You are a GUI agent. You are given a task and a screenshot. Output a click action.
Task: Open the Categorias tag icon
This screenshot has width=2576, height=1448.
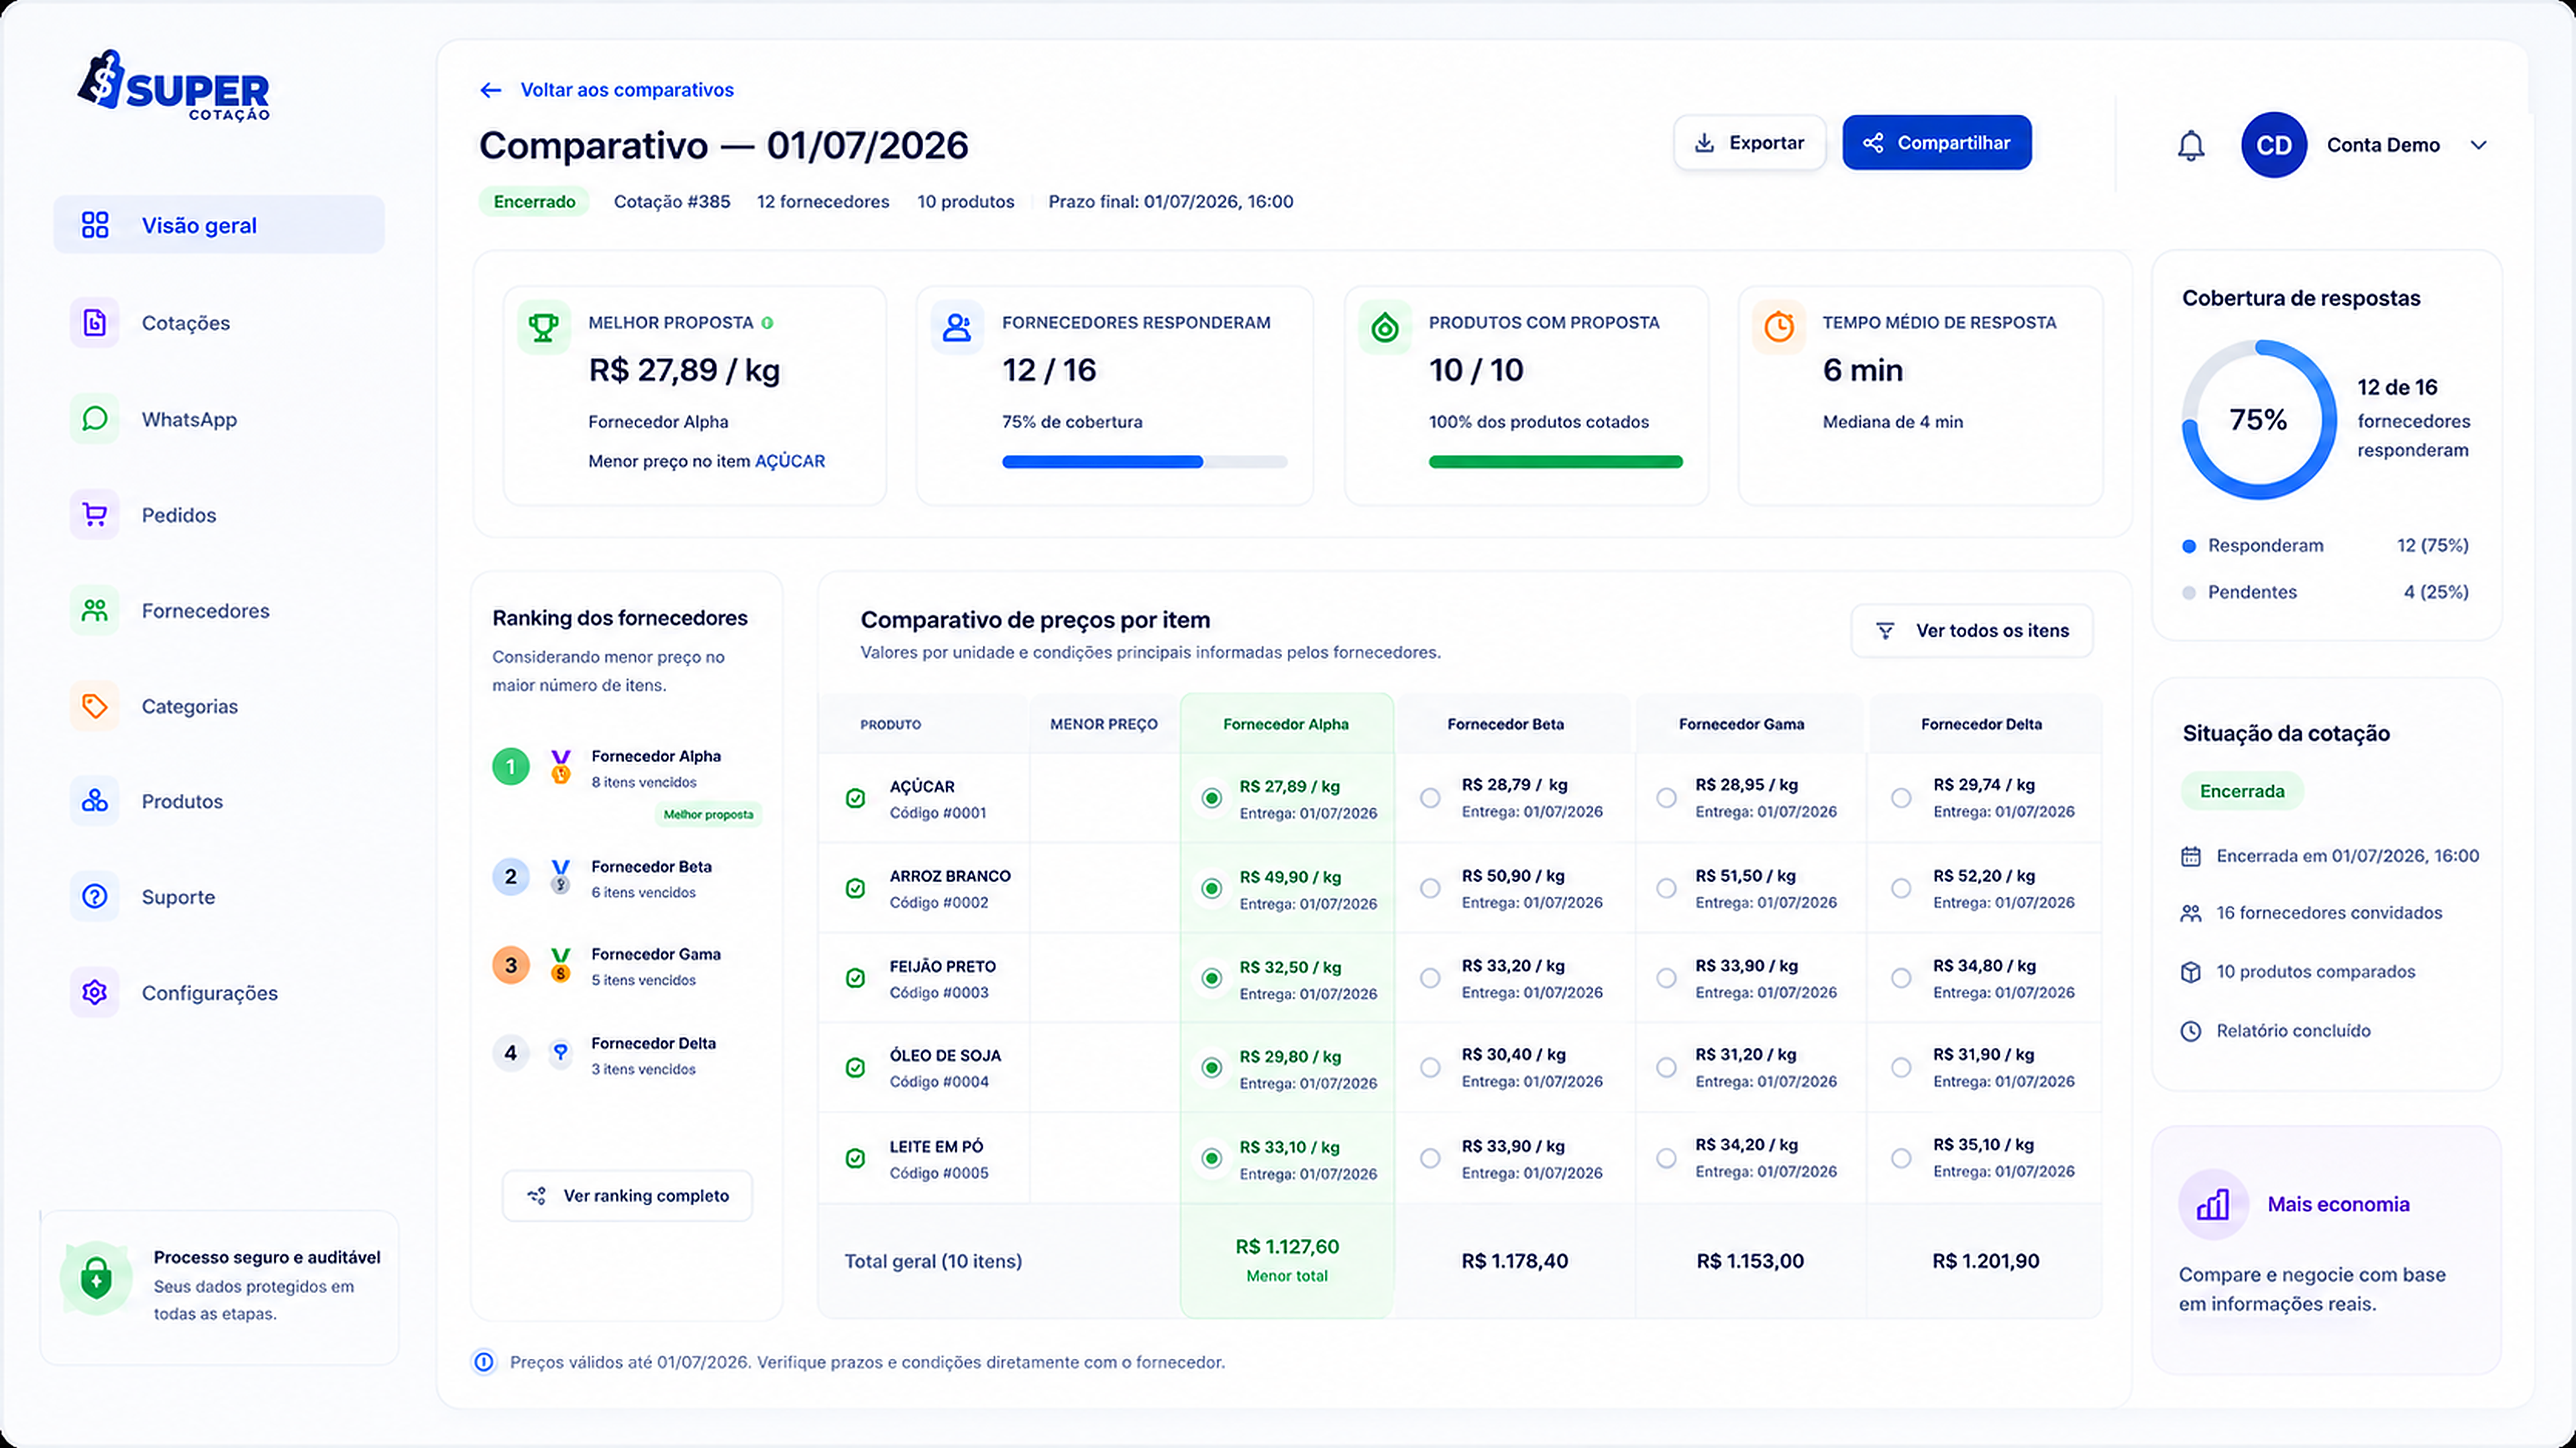95,707
